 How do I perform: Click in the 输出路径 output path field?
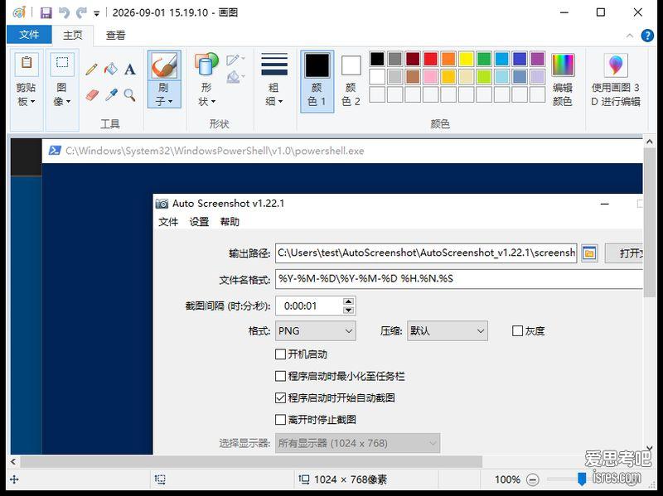click(426, 253)
